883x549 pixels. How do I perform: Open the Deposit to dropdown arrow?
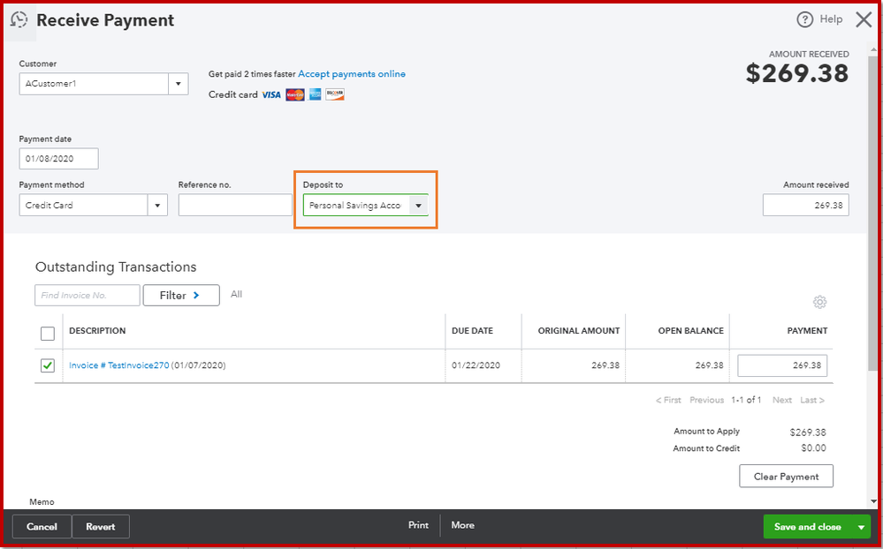tap(418, 206)
